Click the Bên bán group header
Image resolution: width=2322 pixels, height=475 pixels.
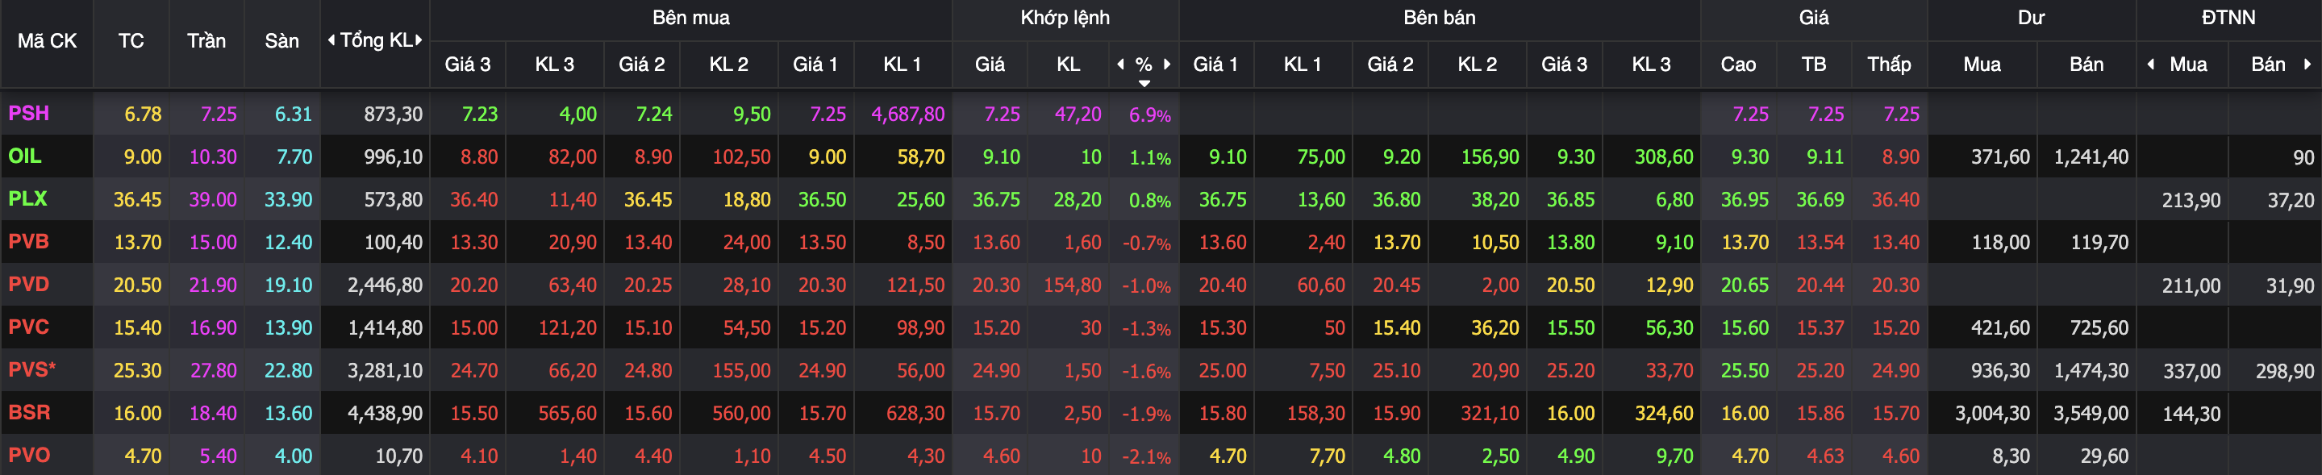point(1440,17)
